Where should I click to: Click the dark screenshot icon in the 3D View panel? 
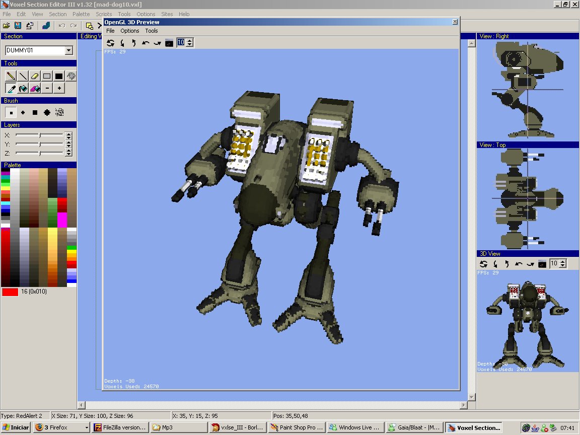click(542, 264)
